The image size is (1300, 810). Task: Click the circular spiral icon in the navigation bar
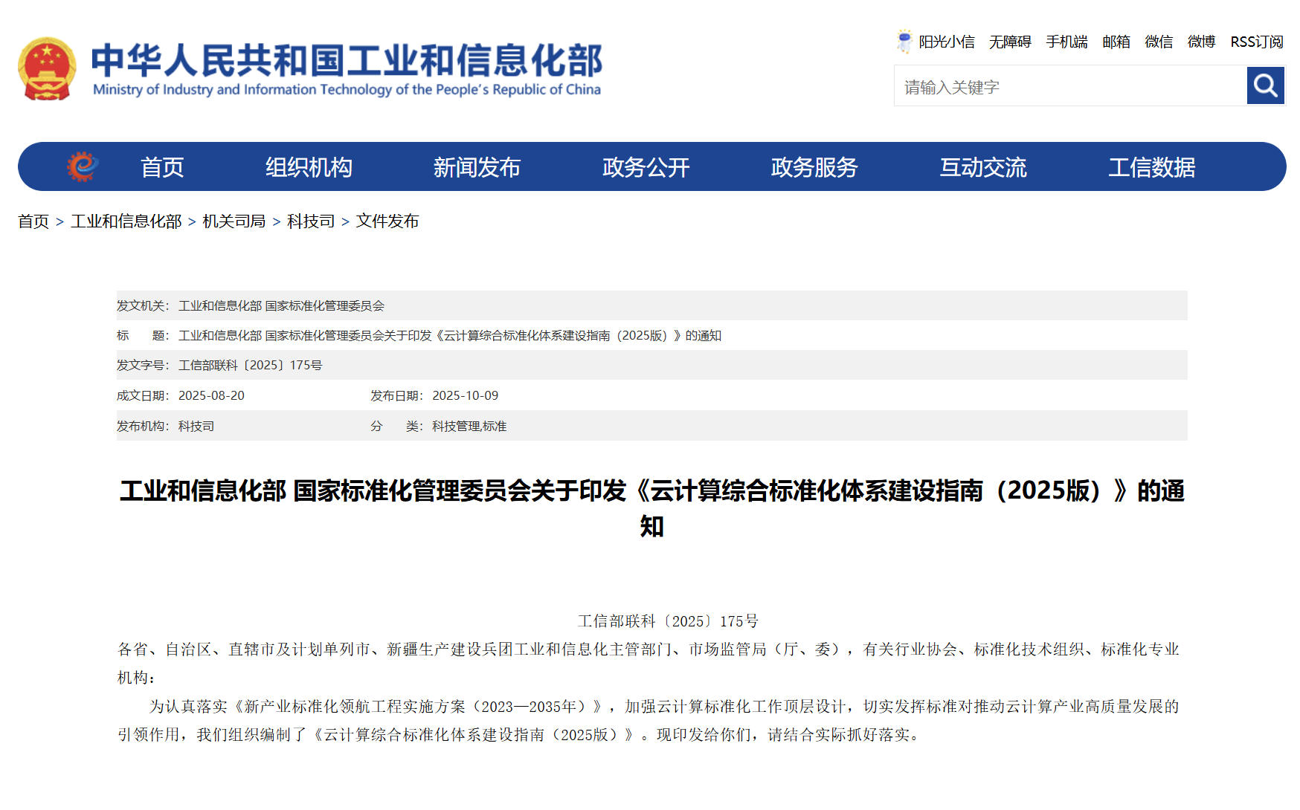82,166
